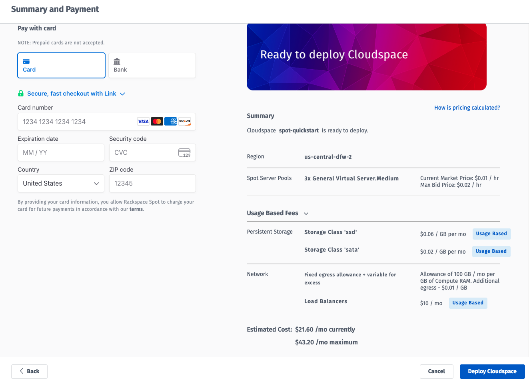Click the Expiration date field

tap(61, 153)
